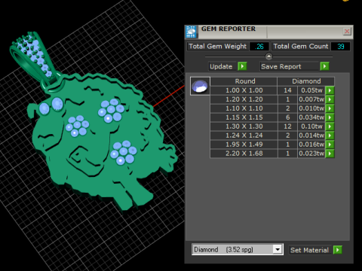Click green arrow next to Set Material
362x271 pixels.
point(338,250)
